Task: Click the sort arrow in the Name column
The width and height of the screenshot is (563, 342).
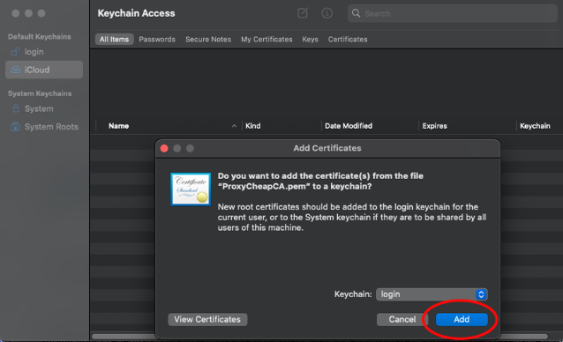Action: pyautogui.click(x=234, y=126)
